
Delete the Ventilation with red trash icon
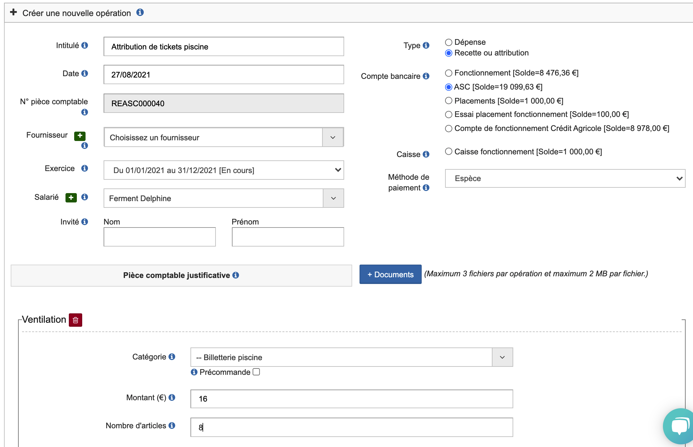(x=76, y=320)
